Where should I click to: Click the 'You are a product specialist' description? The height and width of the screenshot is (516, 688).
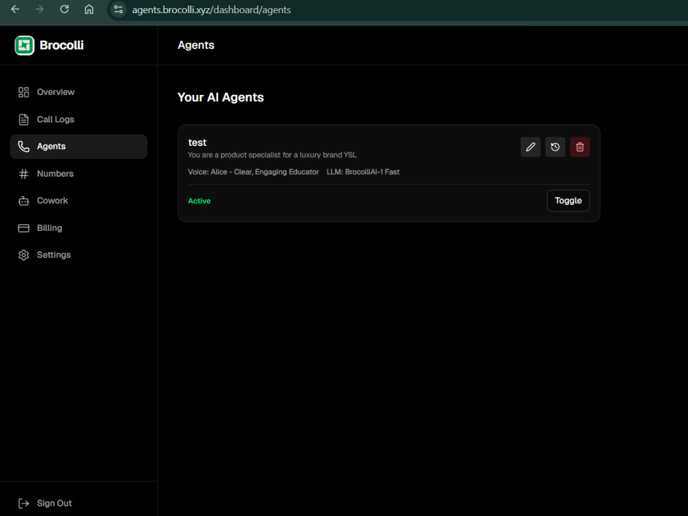[272, 155]
